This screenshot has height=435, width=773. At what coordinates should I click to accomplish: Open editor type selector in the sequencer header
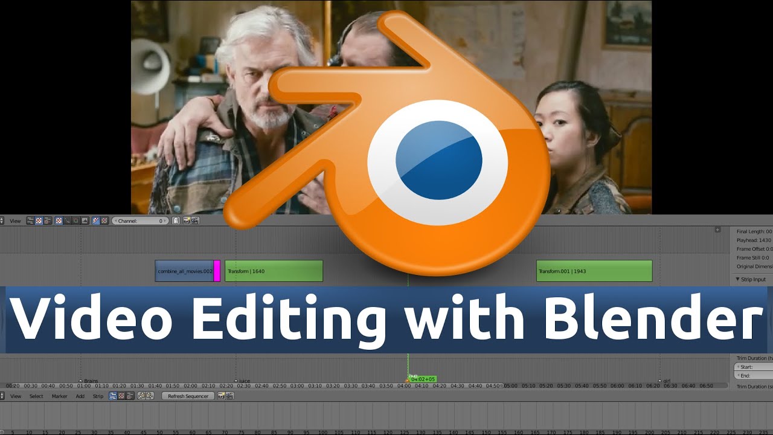[x=2, y=396]
